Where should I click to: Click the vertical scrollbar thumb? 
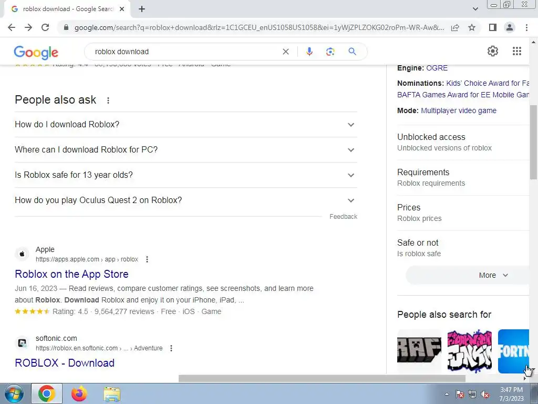(x=534, y=143)
